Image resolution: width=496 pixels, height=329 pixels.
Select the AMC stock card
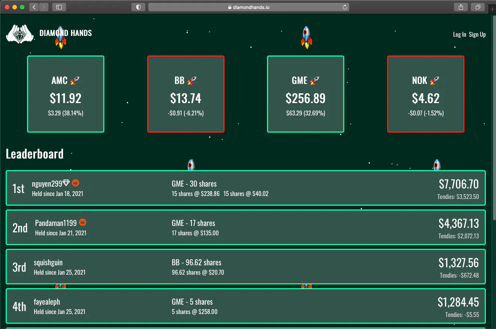[x=66, y=94]
